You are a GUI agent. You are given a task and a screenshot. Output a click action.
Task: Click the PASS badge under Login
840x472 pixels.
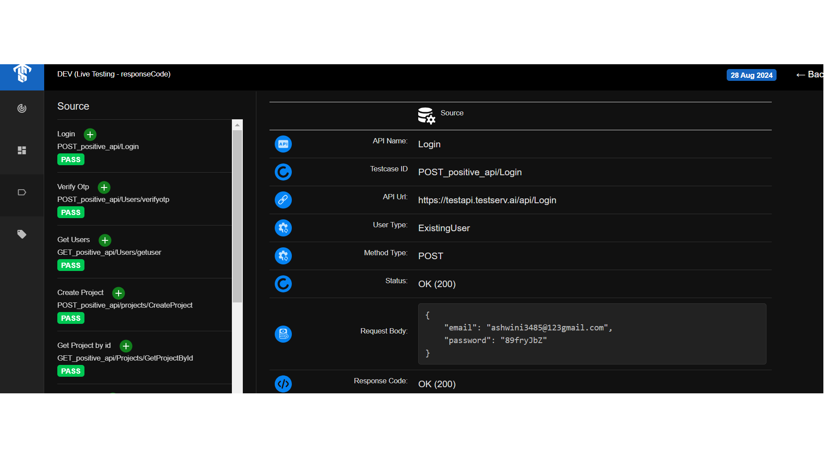coord(70,159)
